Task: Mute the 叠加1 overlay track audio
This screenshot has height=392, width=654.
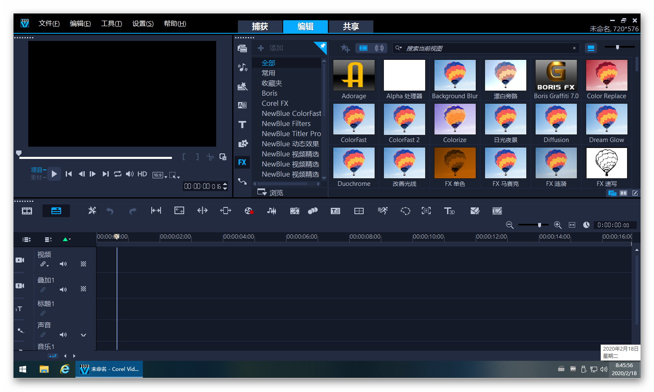Action: pyautogui.click(x=63, y=290)
